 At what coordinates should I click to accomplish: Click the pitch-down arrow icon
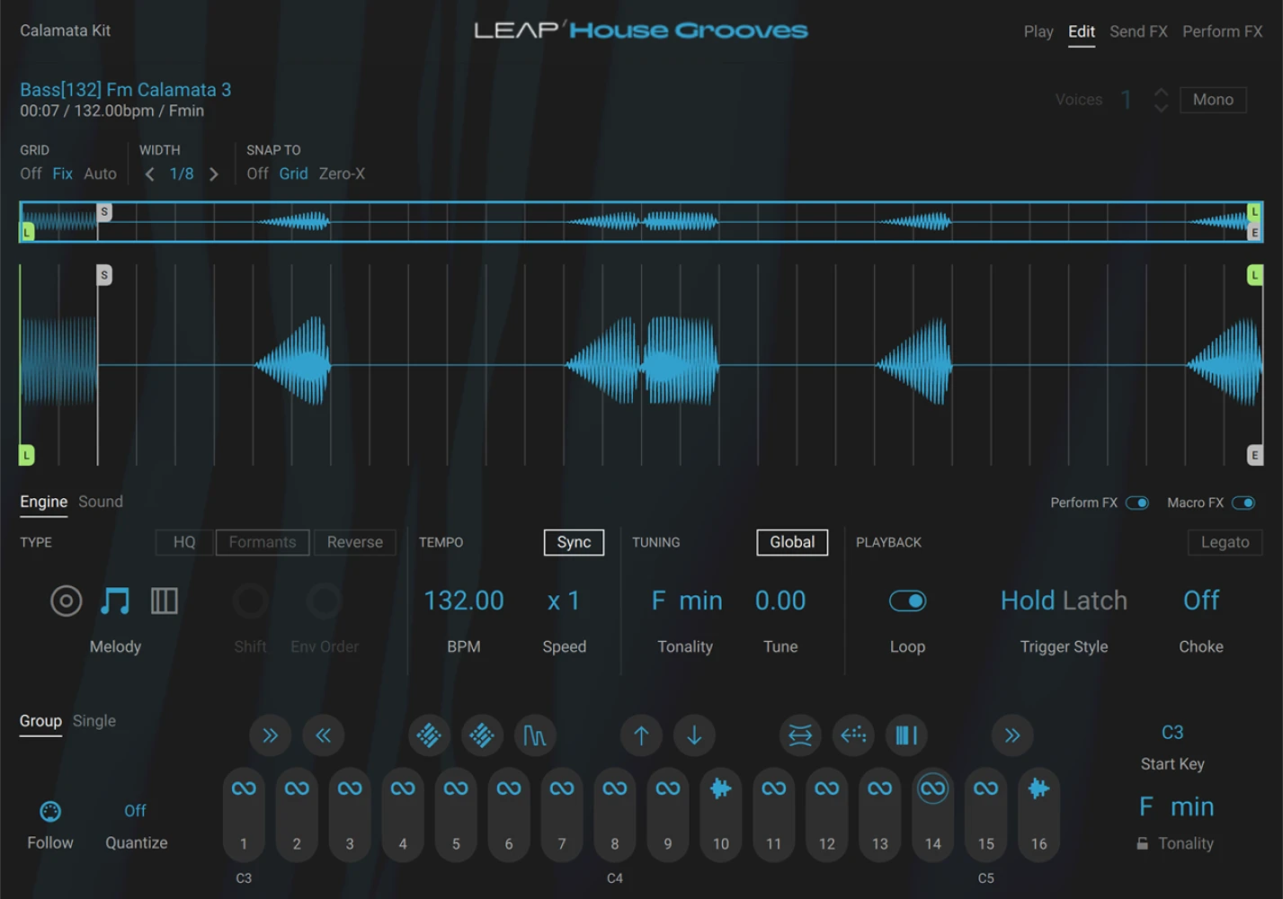click(x=694, y=735)
